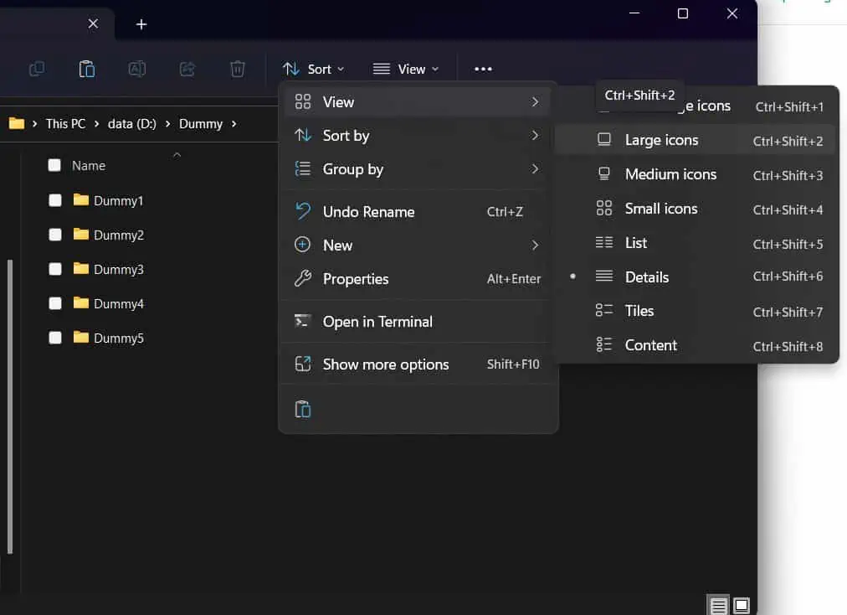The width and height of the screenshot is (847, 615).
Task: Tick the Dummy1 folder checkbox
Action: [x=54, y=200]
